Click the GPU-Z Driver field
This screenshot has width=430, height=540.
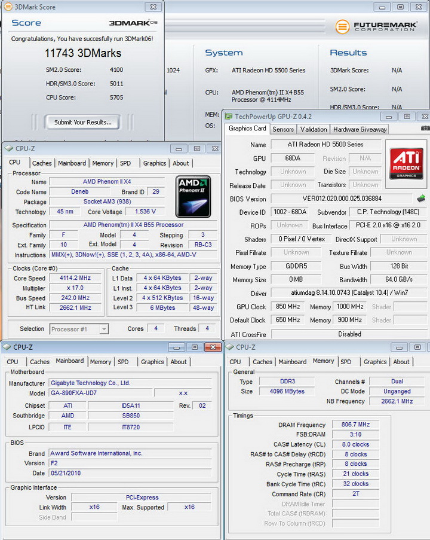[x=349, y=293]
